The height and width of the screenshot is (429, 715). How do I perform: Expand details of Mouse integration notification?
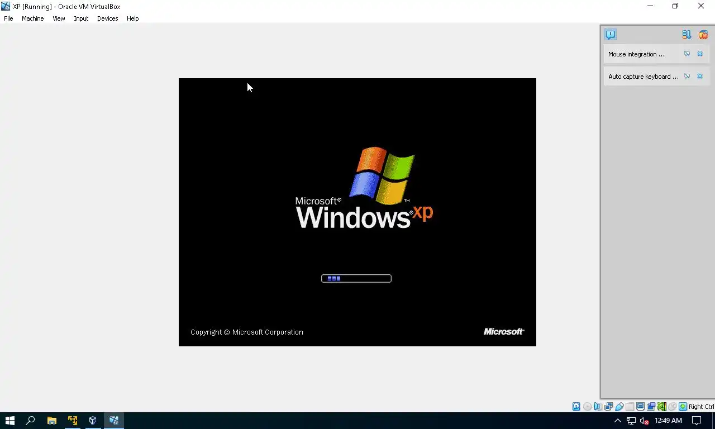pos(687,54)
